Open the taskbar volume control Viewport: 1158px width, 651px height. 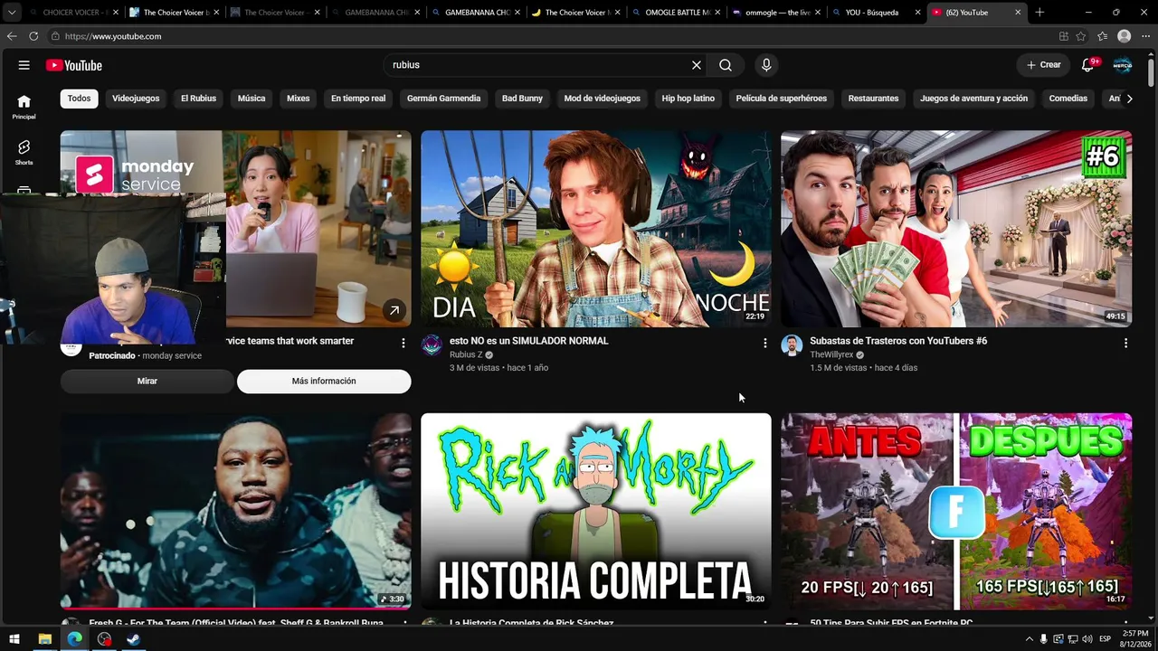tap(1087, 639)
